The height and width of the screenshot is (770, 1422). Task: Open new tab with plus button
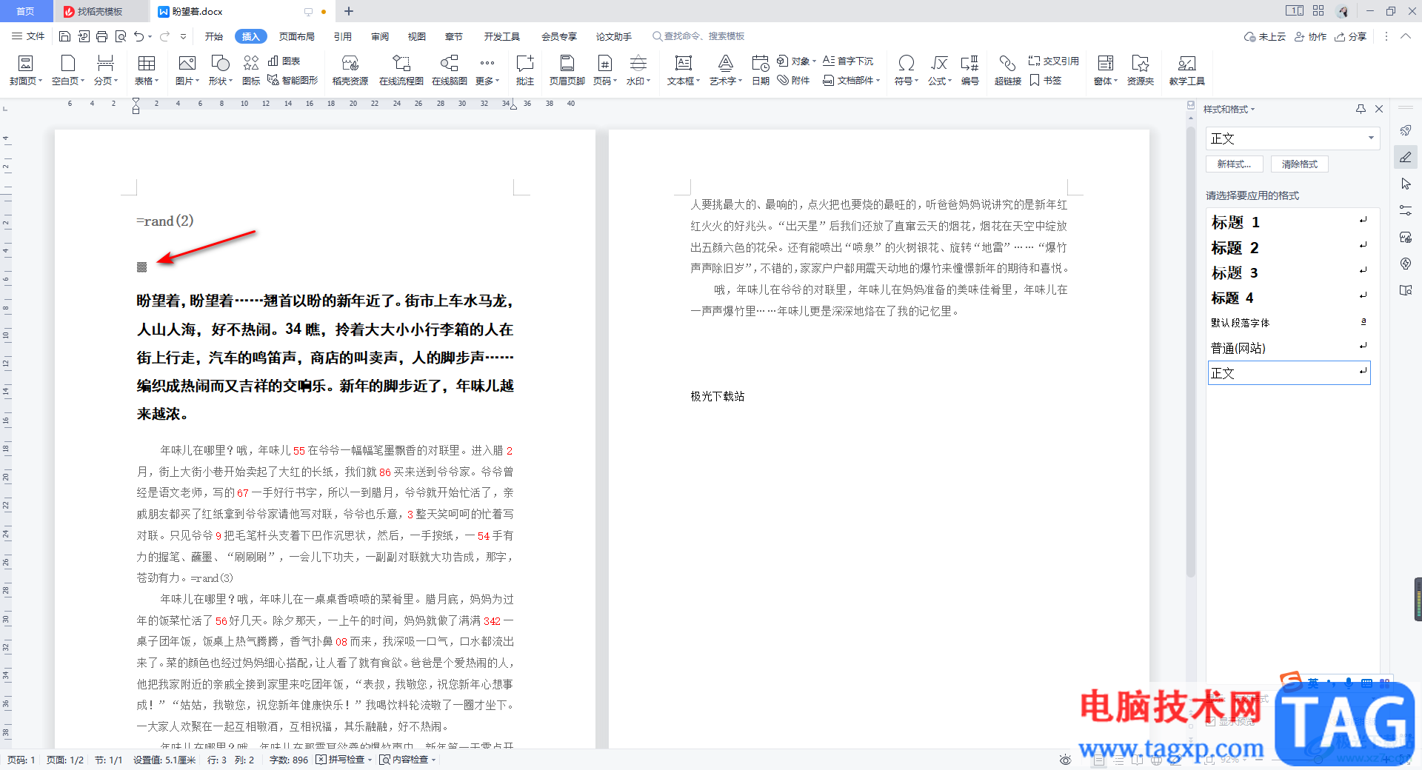point(349,11)
